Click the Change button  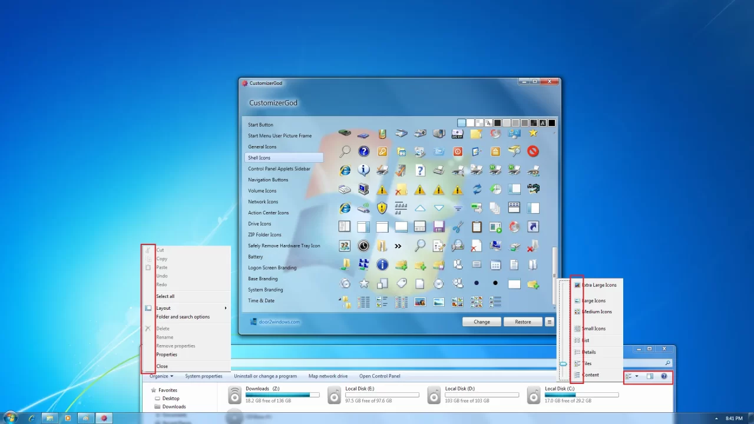point(481,322)
